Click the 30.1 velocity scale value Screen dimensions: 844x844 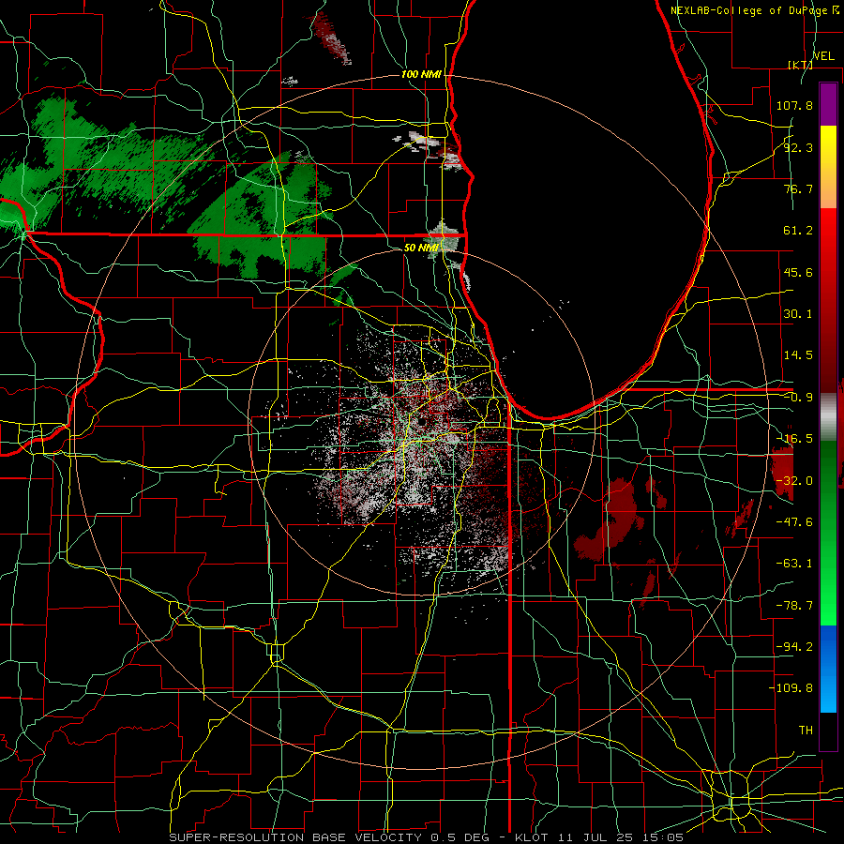coord(798,314)
